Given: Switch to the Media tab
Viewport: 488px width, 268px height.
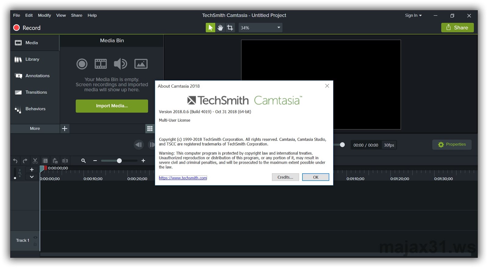Looking at the screenshot, I should point(35,43).
